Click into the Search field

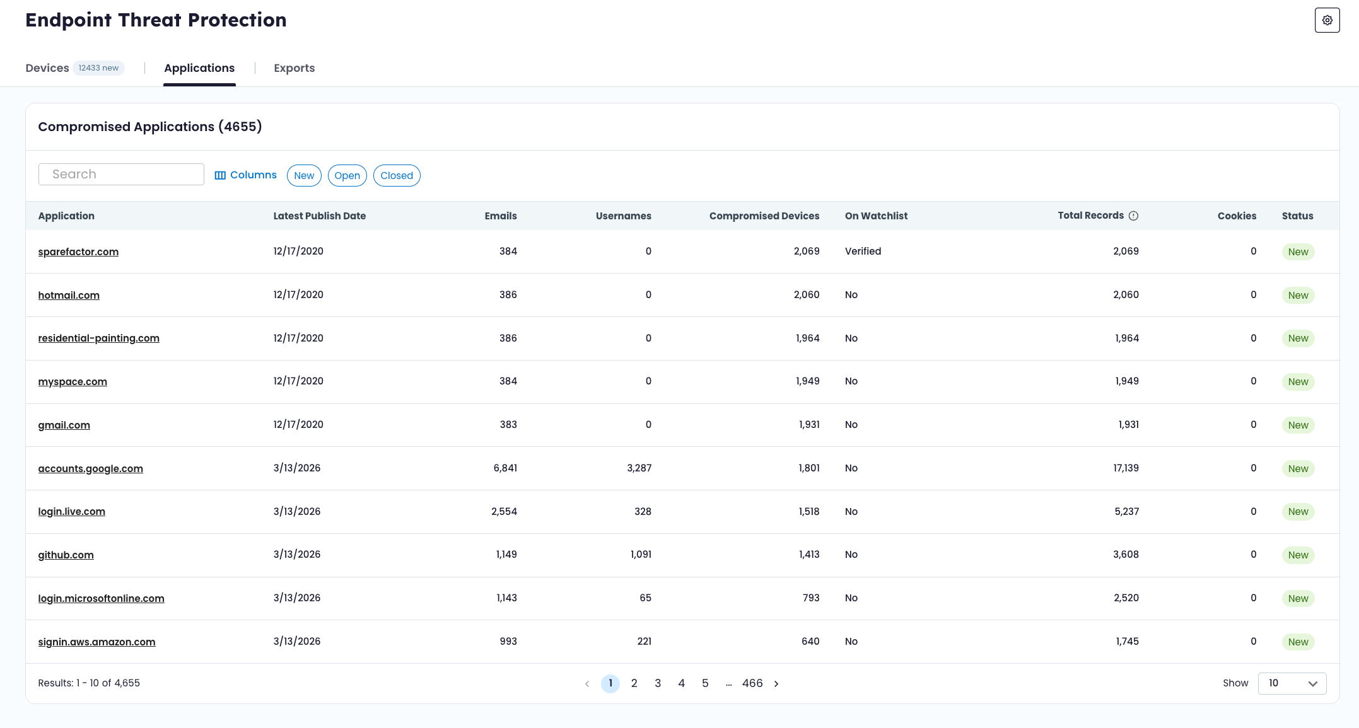pos(121,175)
